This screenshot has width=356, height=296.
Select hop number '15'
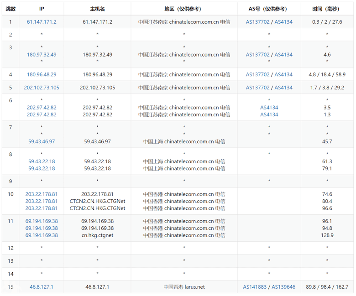point(10,287)
